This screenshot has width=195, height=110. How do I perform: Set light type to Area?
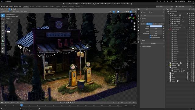coord(161,24)
